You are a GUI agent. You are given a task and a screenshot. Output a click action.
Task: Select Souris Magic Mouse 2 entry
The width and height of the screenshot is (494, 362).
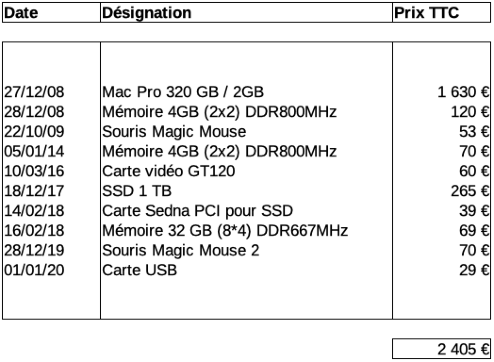click(181, 250)
